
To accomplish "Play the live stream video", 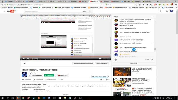I will pyautogui.click(x=24, y=59).
